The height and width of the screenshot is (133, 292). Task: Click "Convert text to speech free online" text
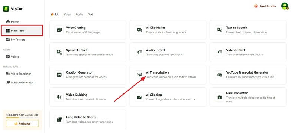pyautogui.click(x=246, y=32)
